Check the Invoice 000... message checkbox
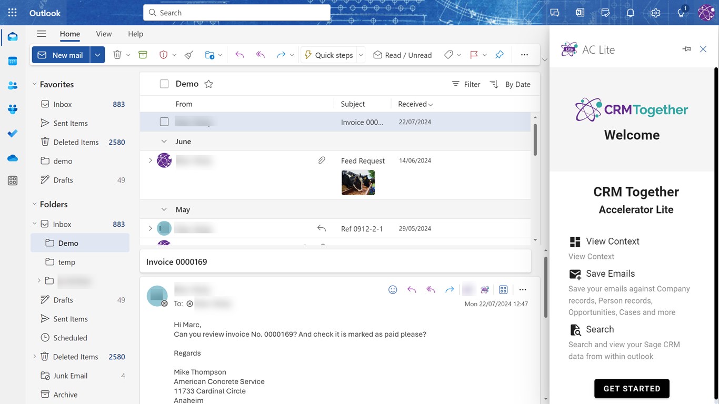Viewport: 719px width, 404px height. click(x=164, y=122)
